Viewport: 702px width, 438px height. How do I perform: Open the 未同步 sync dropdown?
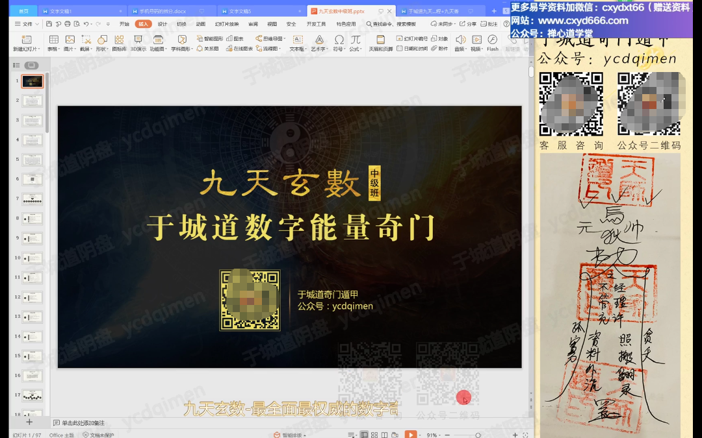[443, 24]
